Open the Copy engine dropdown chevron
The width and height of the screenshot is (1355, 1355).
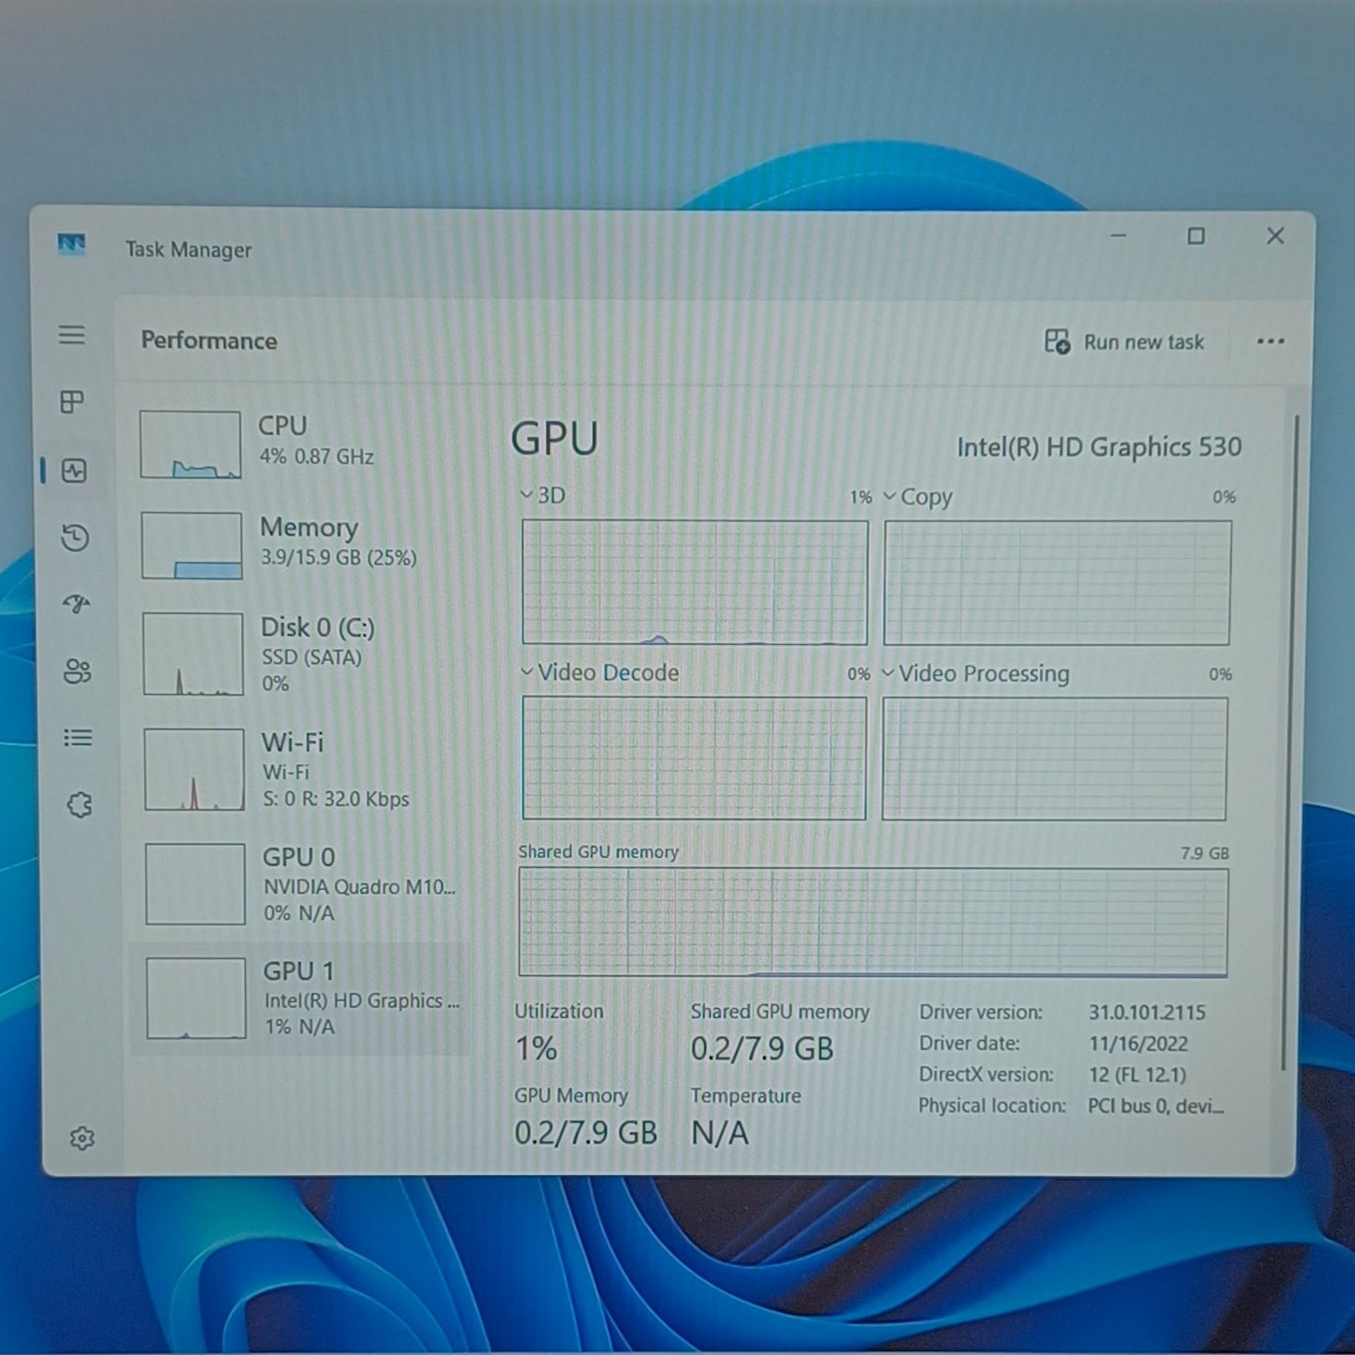[890, 496]
